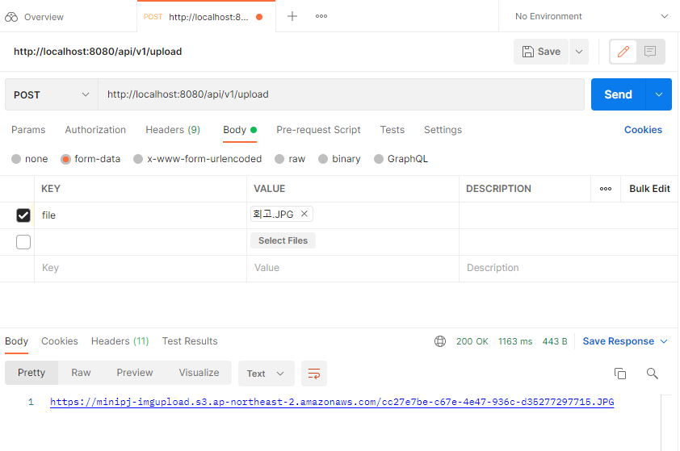Screen dimensions: 680x451
Task: Click the empty Value input field
Action: click(x=353, y=268)
